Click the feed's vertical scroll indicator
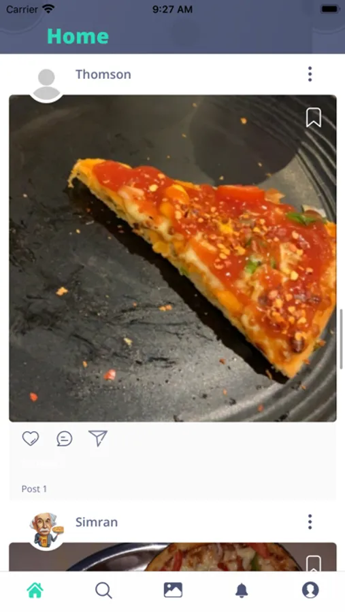Image resolution: width=345 pixels, height=612 pixels. (x=341, y=339)
